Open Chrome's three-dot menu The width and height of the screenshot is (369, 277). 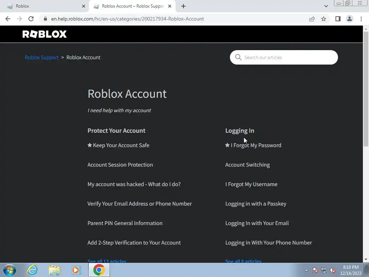(361, 19)
